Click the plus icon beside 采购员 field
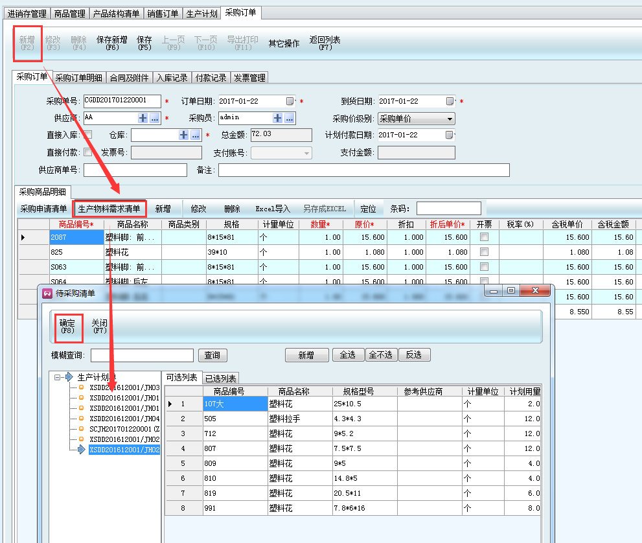The image size is (642, 543). coord(277,118)
